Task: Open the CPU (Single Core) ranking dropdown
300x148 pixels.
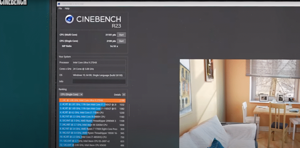Action: pos(71,94)
